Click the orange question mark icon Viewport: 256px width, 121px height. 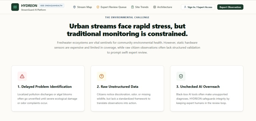pyautogui.click(x=102, y=76)
